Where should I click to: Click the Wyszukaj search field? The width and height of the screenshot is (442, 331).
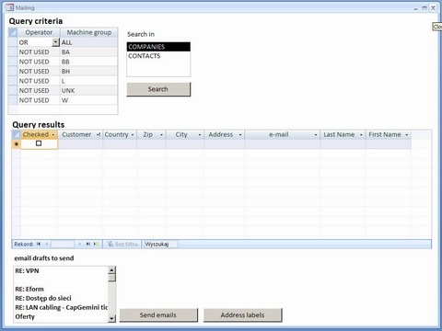click(x=159, y=245)
